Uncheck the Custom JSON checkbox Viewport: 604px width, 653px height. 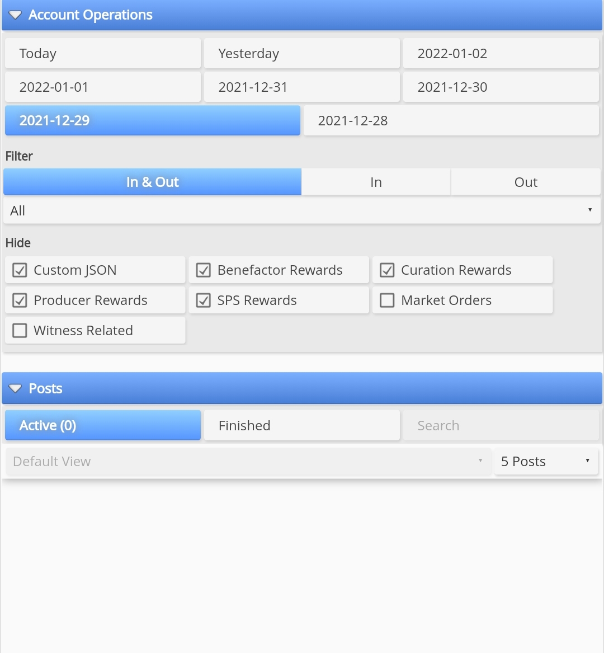20,270
